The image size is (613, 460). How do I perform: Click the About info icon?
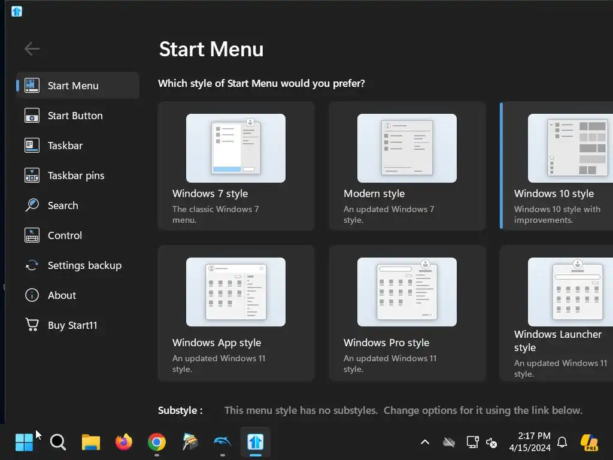point(32,295)
